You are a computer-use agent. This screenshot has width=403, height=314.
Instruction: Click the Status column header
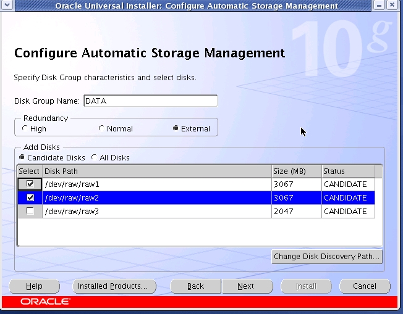(x=348, y=171)
